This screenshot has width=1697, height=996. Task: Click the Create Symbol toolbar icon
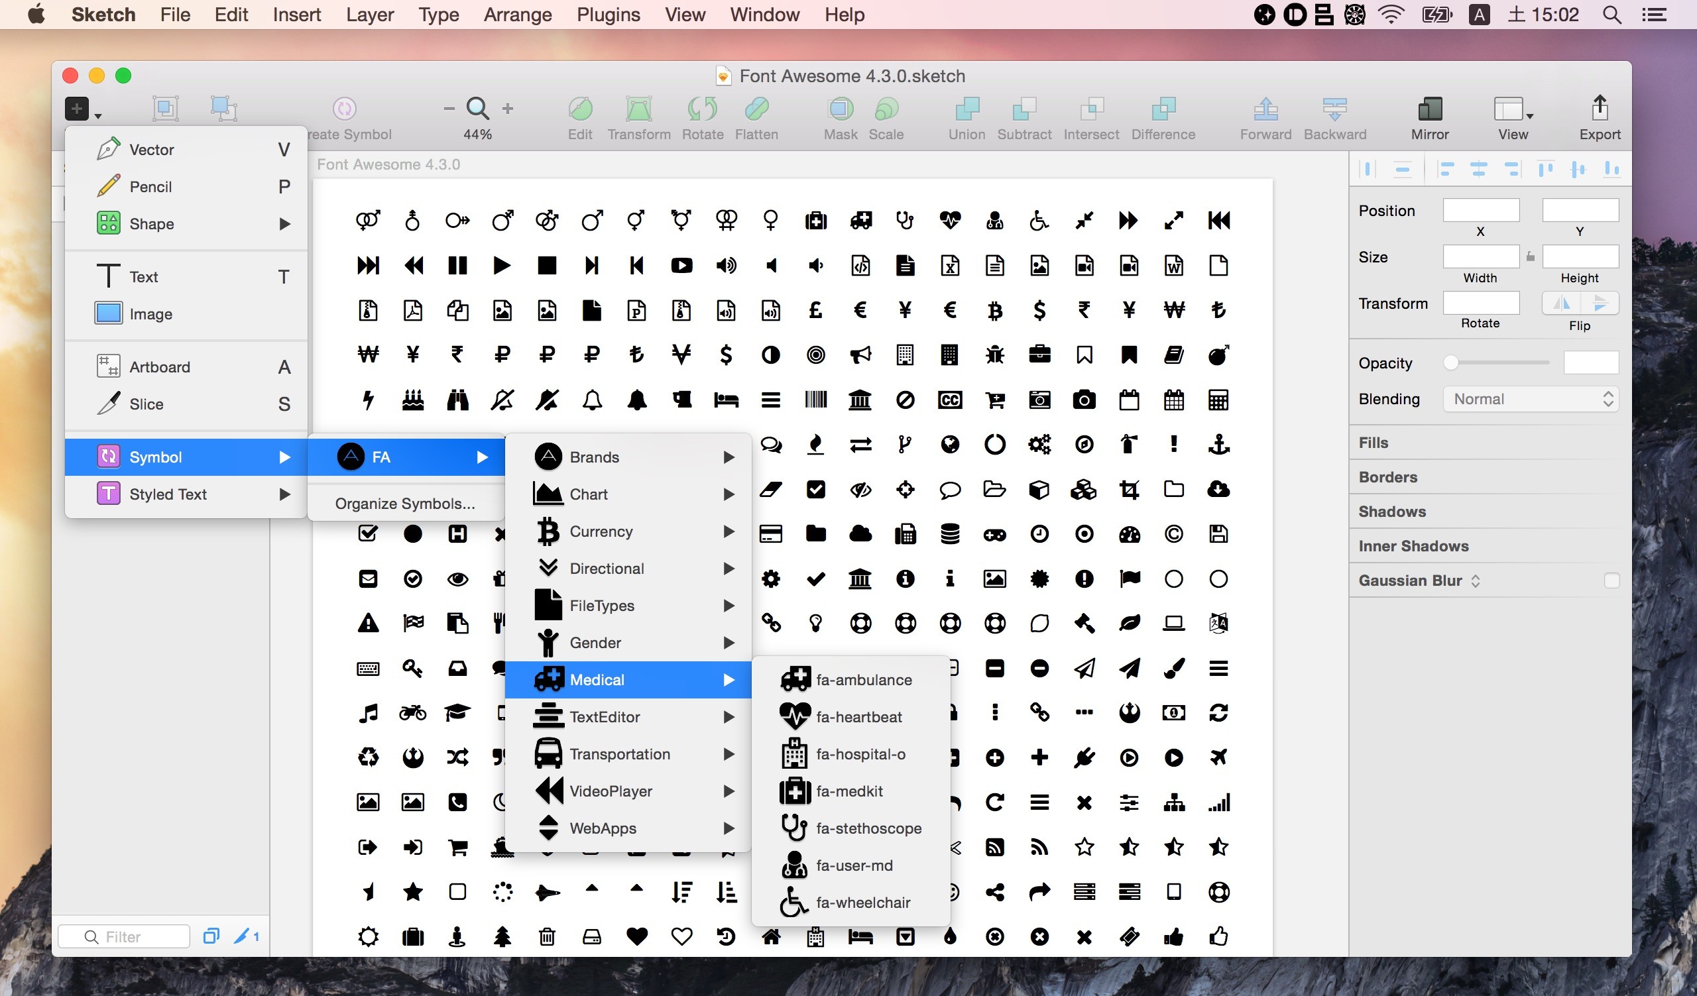pos(344,109)
